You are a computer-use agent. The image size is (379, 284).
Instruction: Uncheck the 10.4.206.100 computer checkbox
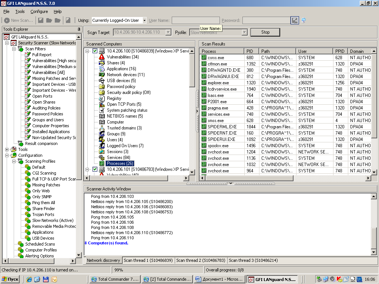[x=95, y=51]
